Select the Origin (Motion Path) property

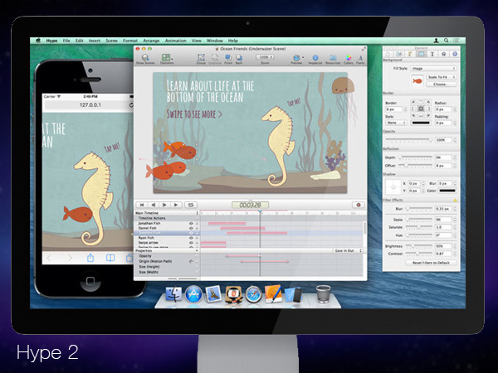tap(167, 261)
